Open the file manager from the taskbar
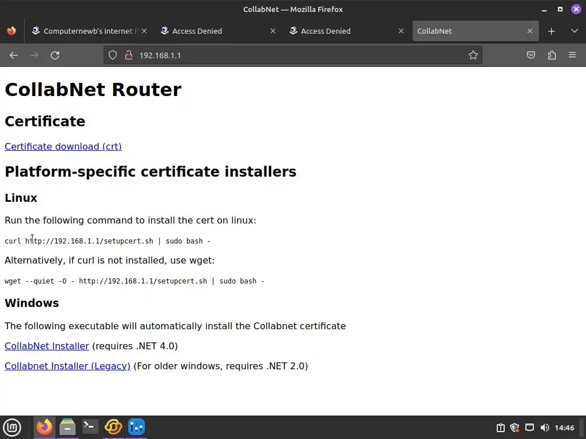Image resolution: width=586 pixels, height=439 pixels. (x=68, y=427)
